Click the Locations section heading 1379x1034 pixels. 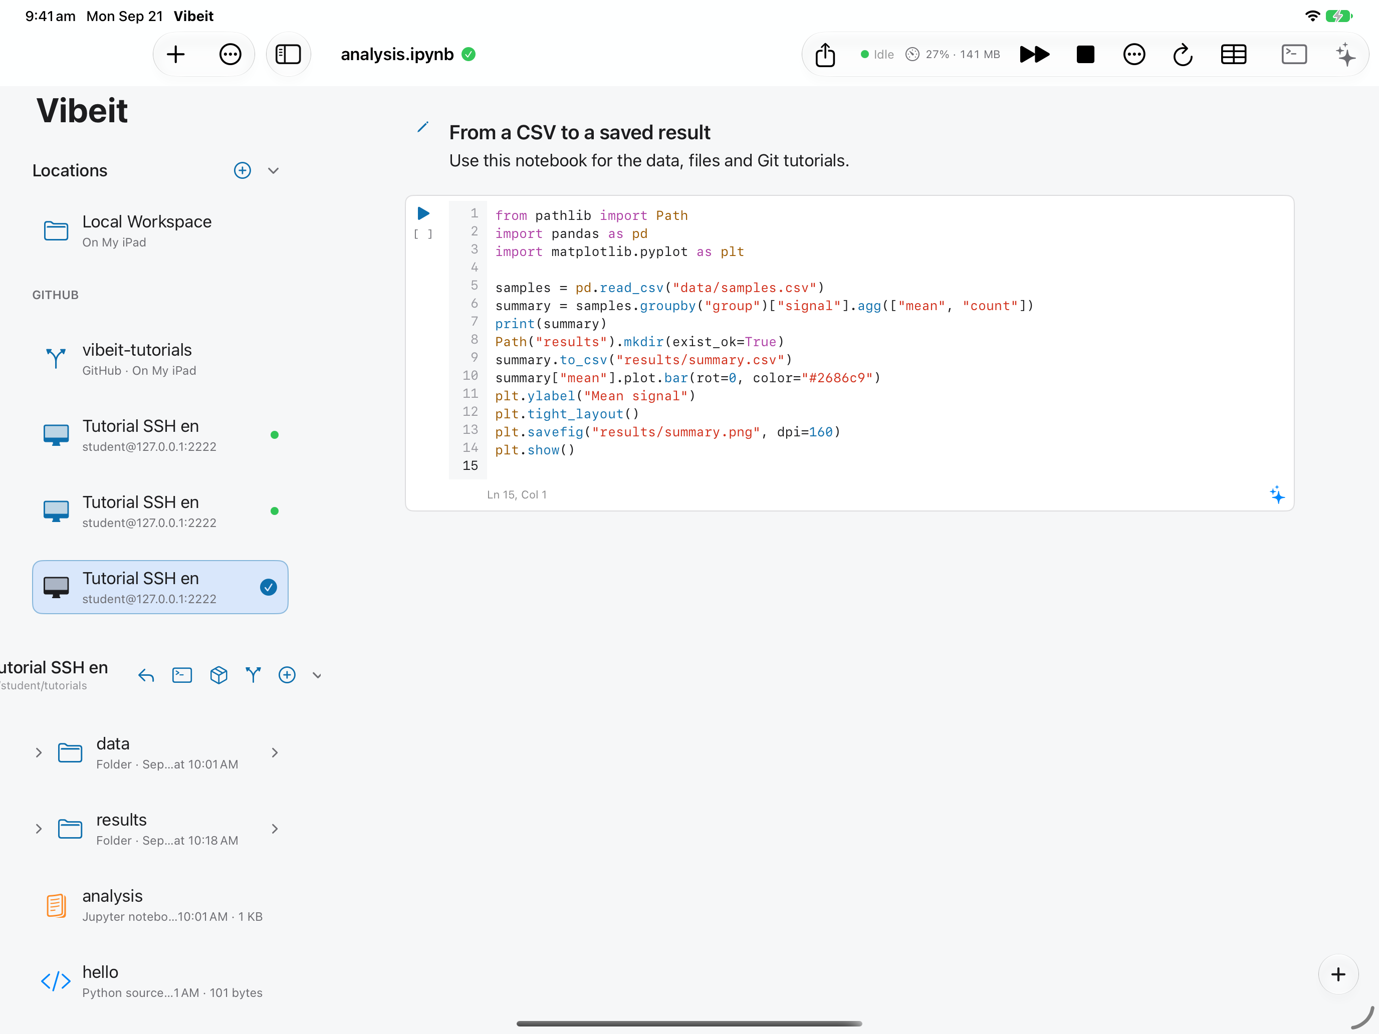(x=70, y=171)
